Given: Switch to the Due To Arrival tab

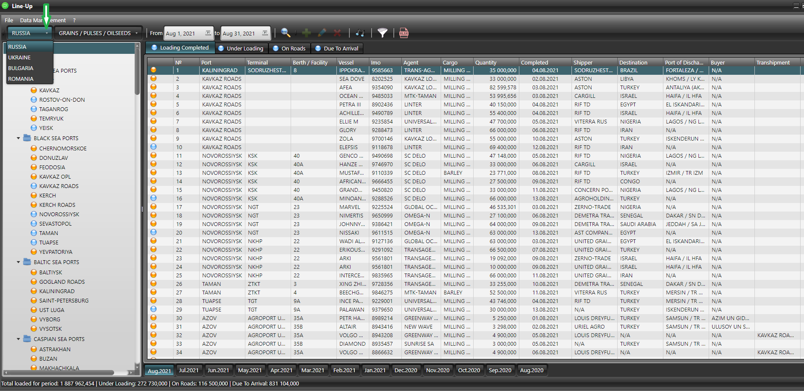Looking at the screenshot, I should [337, 48].
